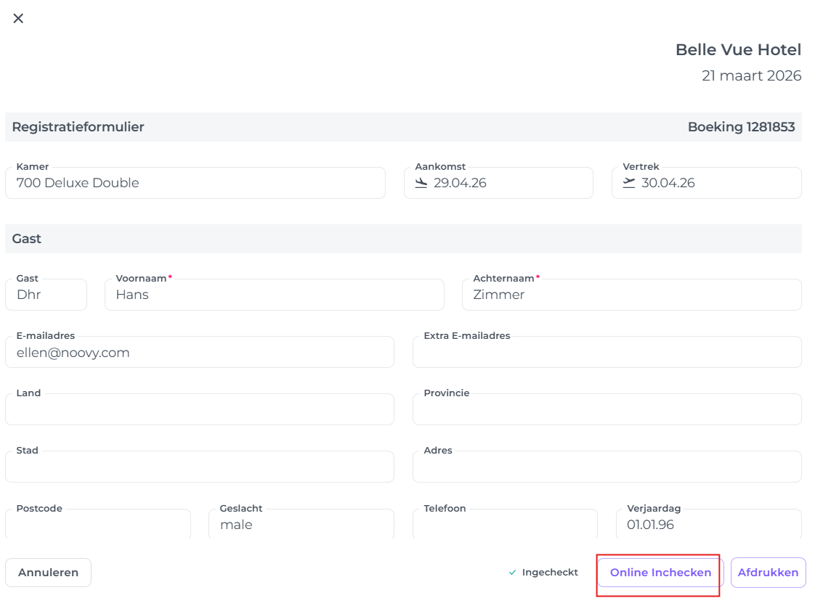This screenshot has width=815, height=598.
Task: Click into the Adres field
Action: 607,467
